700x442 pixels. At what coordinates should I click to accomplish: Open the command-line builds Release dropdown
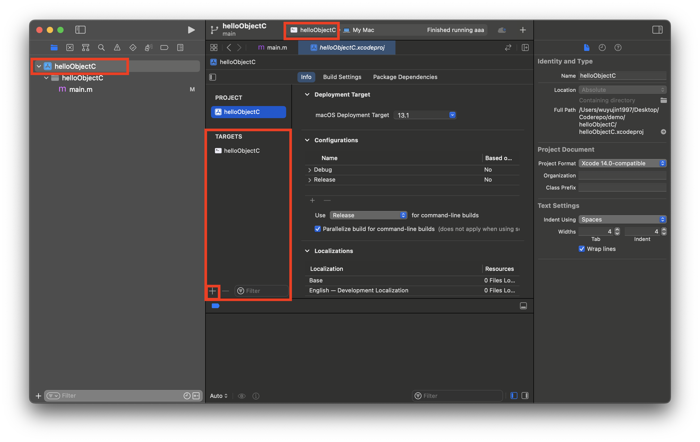368,215
